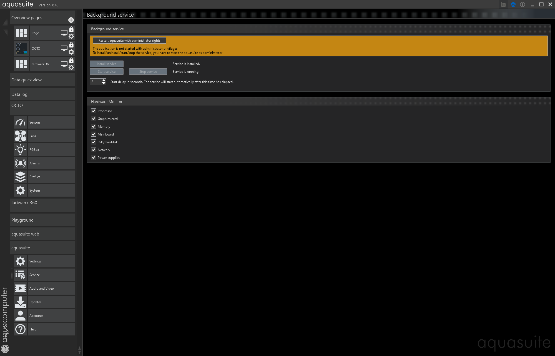The image size is (555, 356).
Task: Open the Audio and Video icon
Action: click(21, 289)
